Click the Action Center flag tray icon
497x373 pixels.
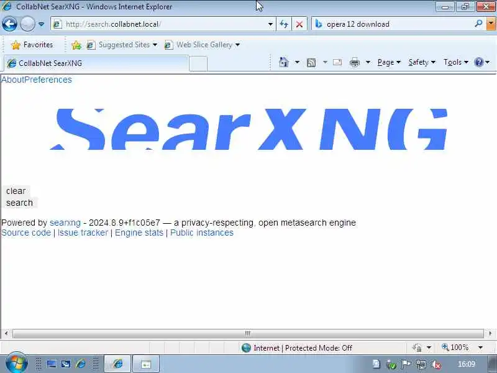(x=406, y=364)
